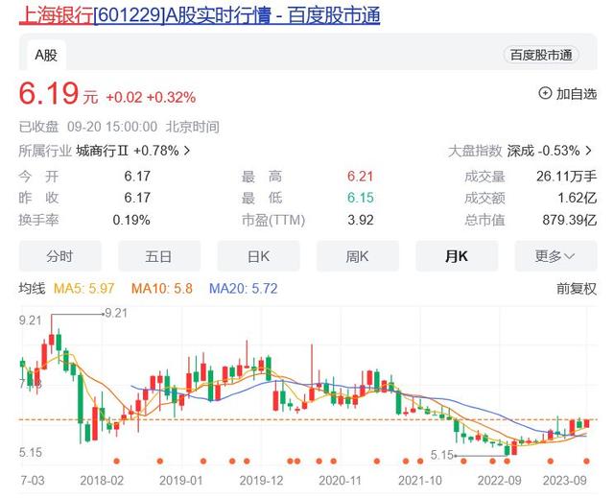Click the 已收盘 09-20 15:00:00 status text
Viewport: 614px width, 498px height.
coord(119,128)
